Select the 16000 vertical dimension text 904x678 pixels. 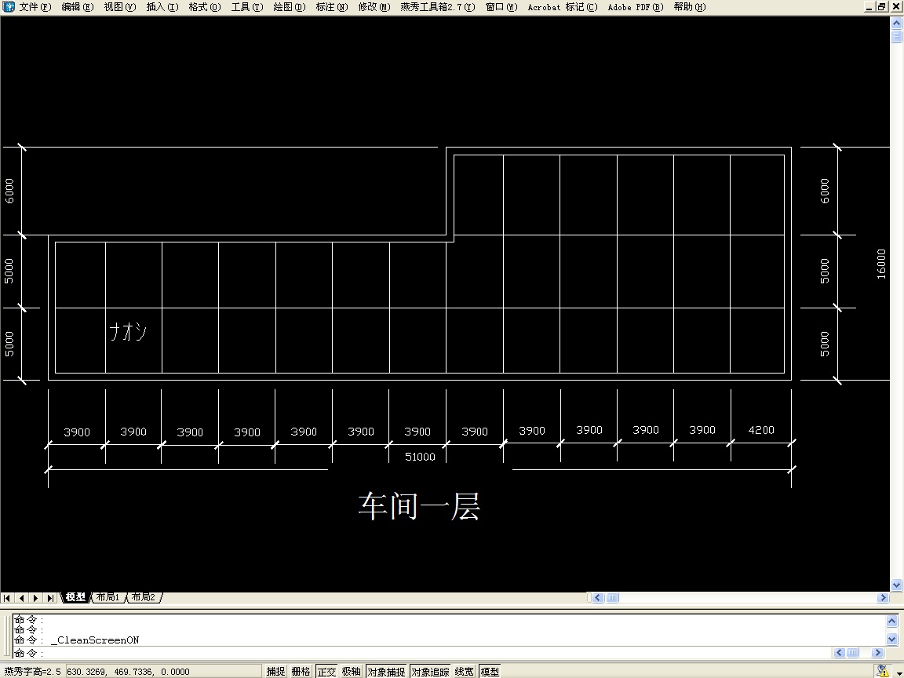click(x=881, y=264)
